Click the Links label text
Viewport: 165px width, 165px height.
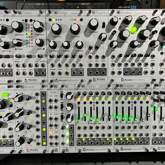(53, 92)
